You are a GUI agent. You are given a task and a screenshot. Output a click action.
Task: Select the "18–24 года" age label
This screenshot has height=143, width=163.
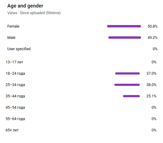click(15, 73)
